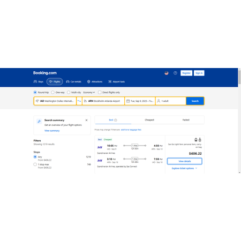Switch to the Best results tab

tap(113, 120)
